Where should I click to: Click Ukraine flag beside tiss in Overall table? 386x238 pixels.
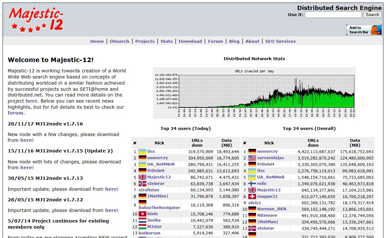(x=252, y=171)
